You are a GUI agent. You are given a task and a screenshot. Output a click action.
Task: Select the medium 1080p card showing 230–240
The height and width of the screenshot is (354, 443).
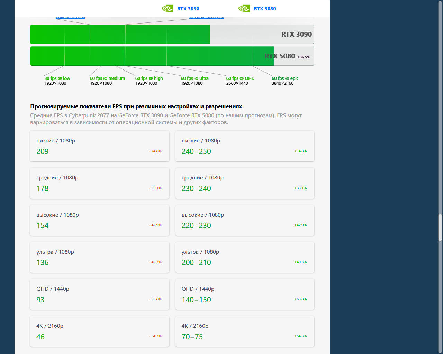245,183
